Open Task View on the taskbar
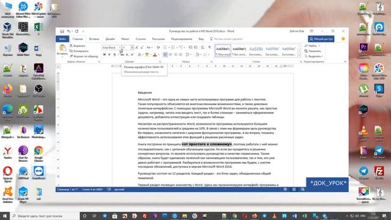391x220 pixels. 95,216
